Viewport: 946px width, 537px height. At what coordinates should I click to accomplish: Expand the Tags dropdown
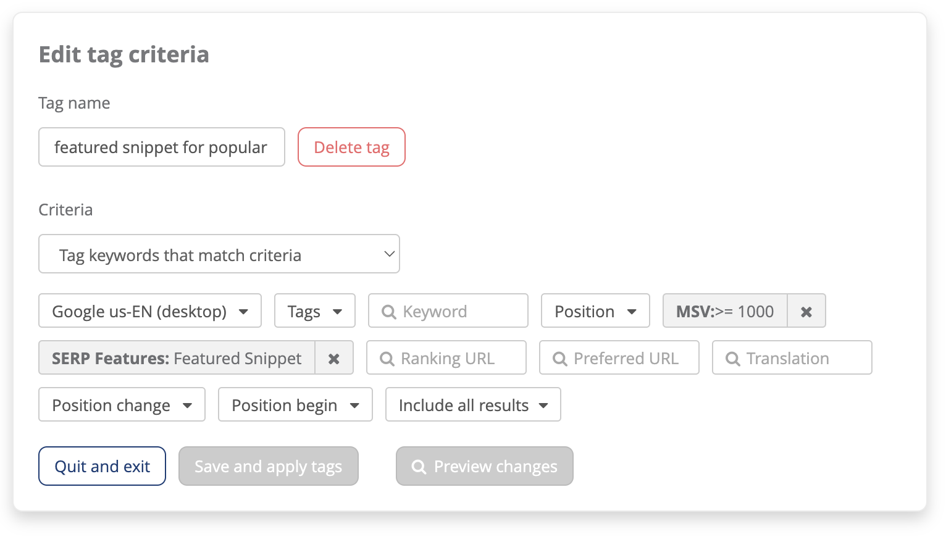(314, 311)
